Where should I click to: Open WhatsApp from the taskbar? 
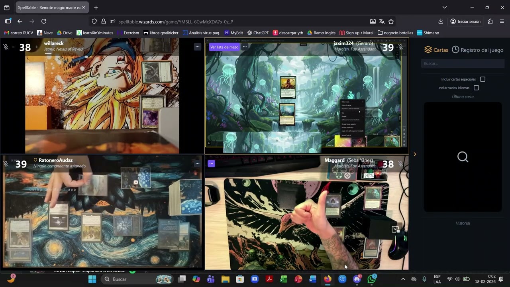click(372, 279)
